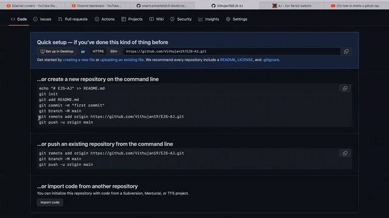Copy the quick setup repository URL
Screen dimensions: 389x218
point(346,51)
